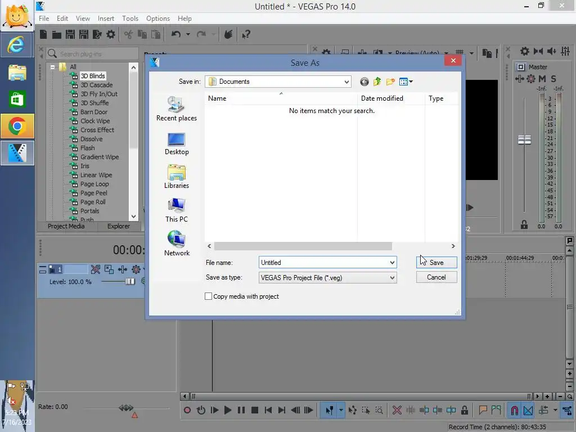Click the Loop Playback icon

pos(201,410)
